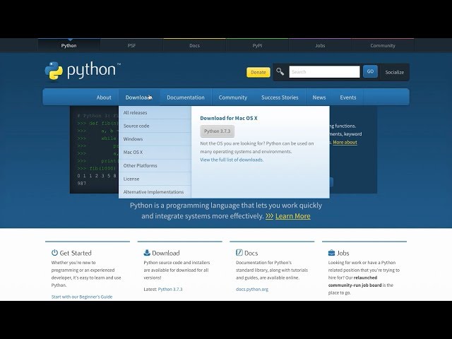Open the News navigation menu

pyautogui.click(x=319, y=97)
